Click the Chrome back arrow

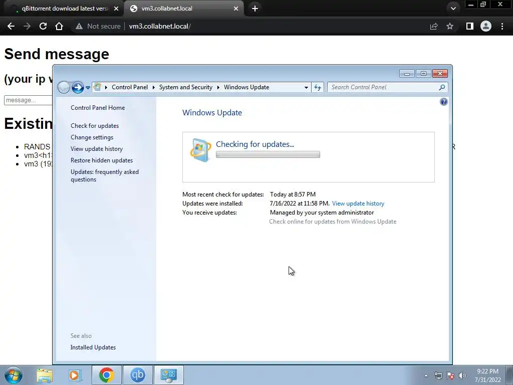(11, 26)
